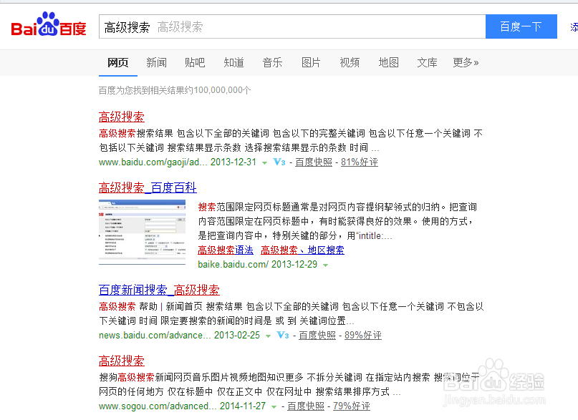The height and width of the screenshot is (420, 578).
Task: Click the 高级搜索、地区搜索 sublink
Action: [x=302, y=250]
